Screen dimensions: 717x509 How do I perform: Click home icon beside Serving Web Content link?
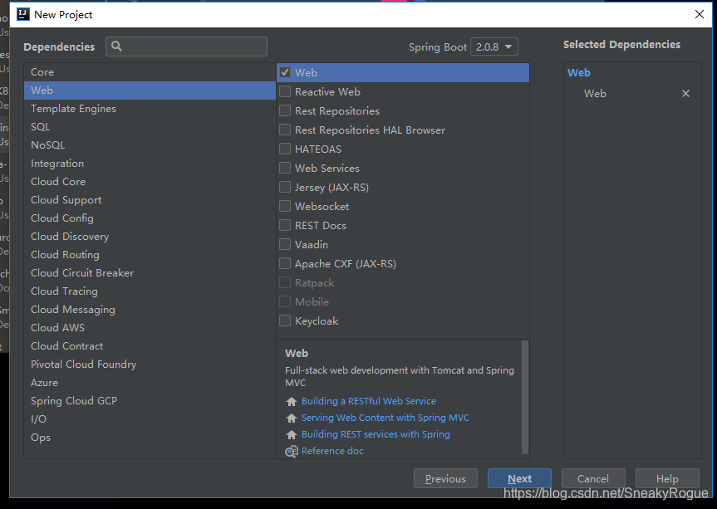point(292,418)
